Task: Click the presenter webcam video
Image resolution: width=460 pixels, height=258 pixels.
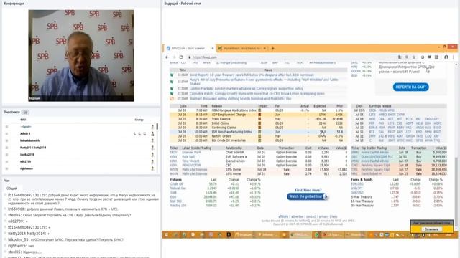Action: coord(81,56)
